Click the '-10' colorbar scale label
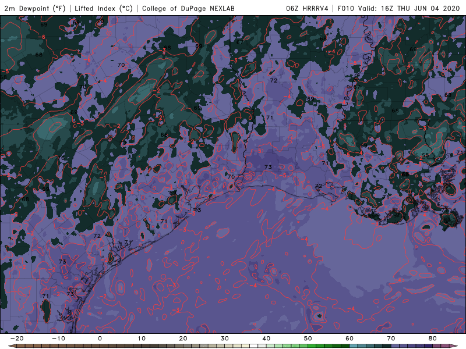466x349 pixels. [x=58, y=339]
